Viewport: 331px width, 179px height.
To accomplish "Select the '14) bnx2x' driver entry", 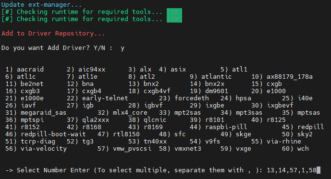I will [207, 84].
